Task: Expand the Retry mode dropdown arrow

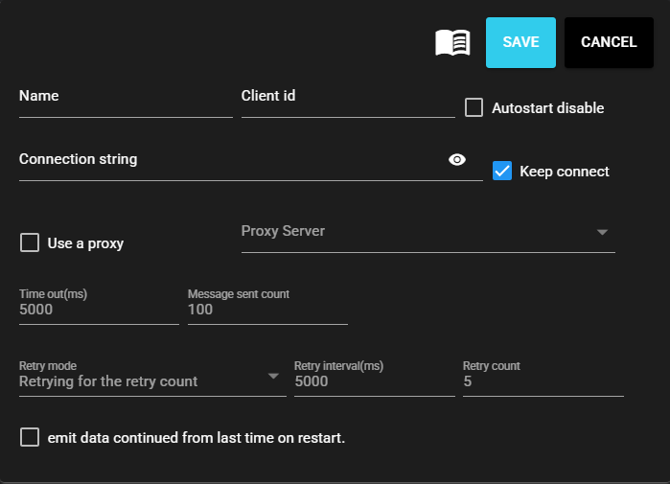Action: 272,375
